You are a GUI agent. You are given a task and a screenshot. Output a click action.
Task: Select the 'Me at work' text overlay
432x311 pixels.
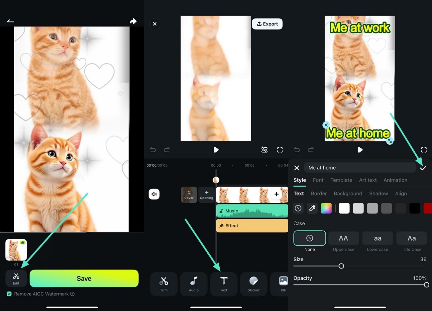[360, 28]
